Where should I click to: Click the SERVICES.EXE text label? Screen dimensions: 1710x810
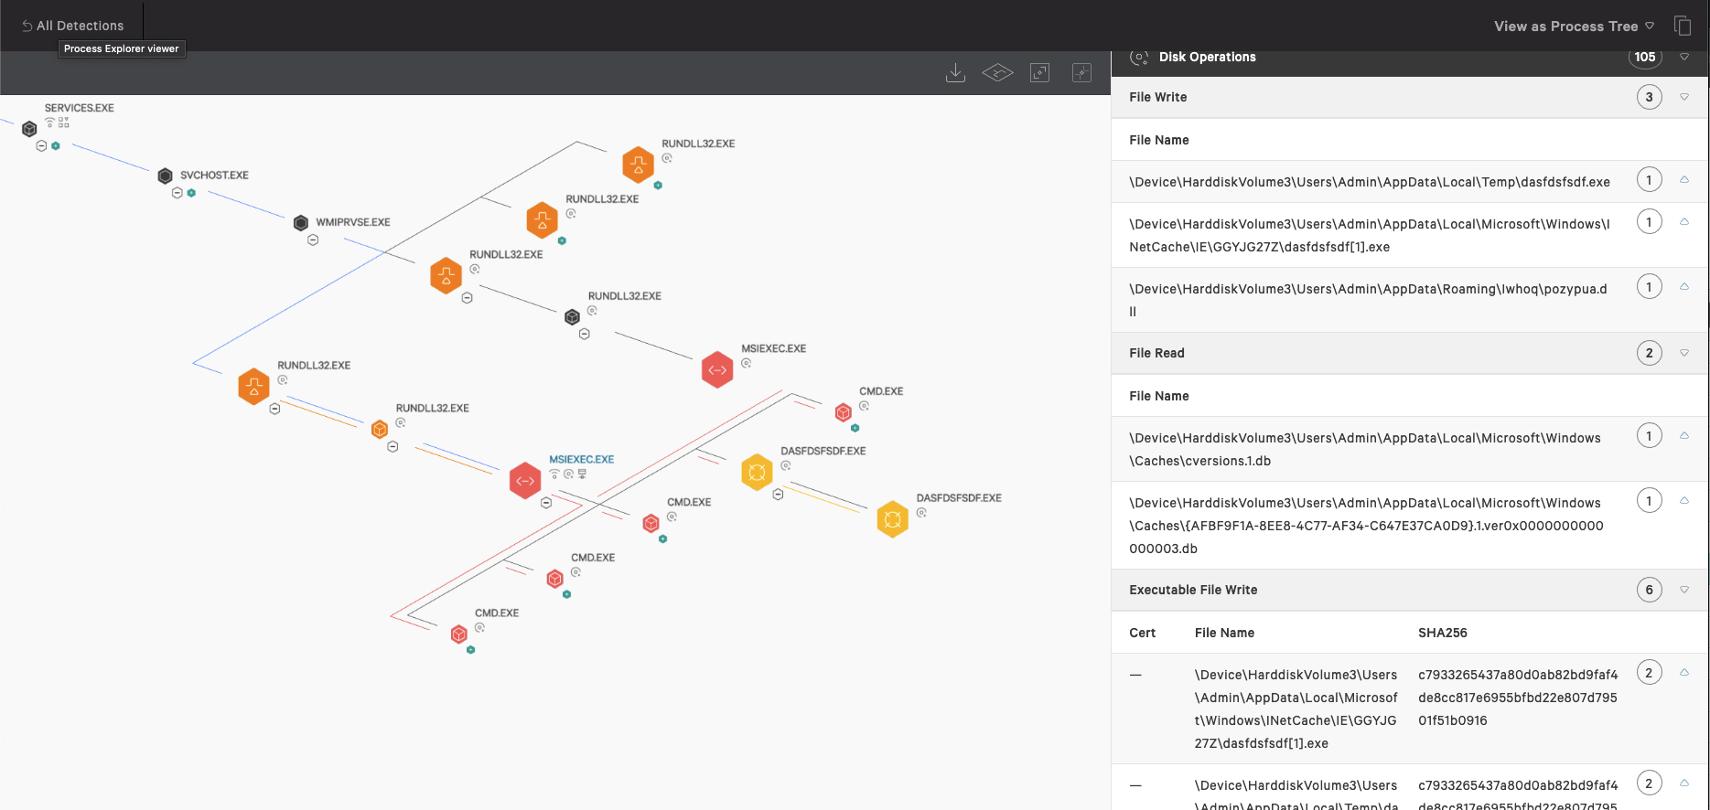80,108
